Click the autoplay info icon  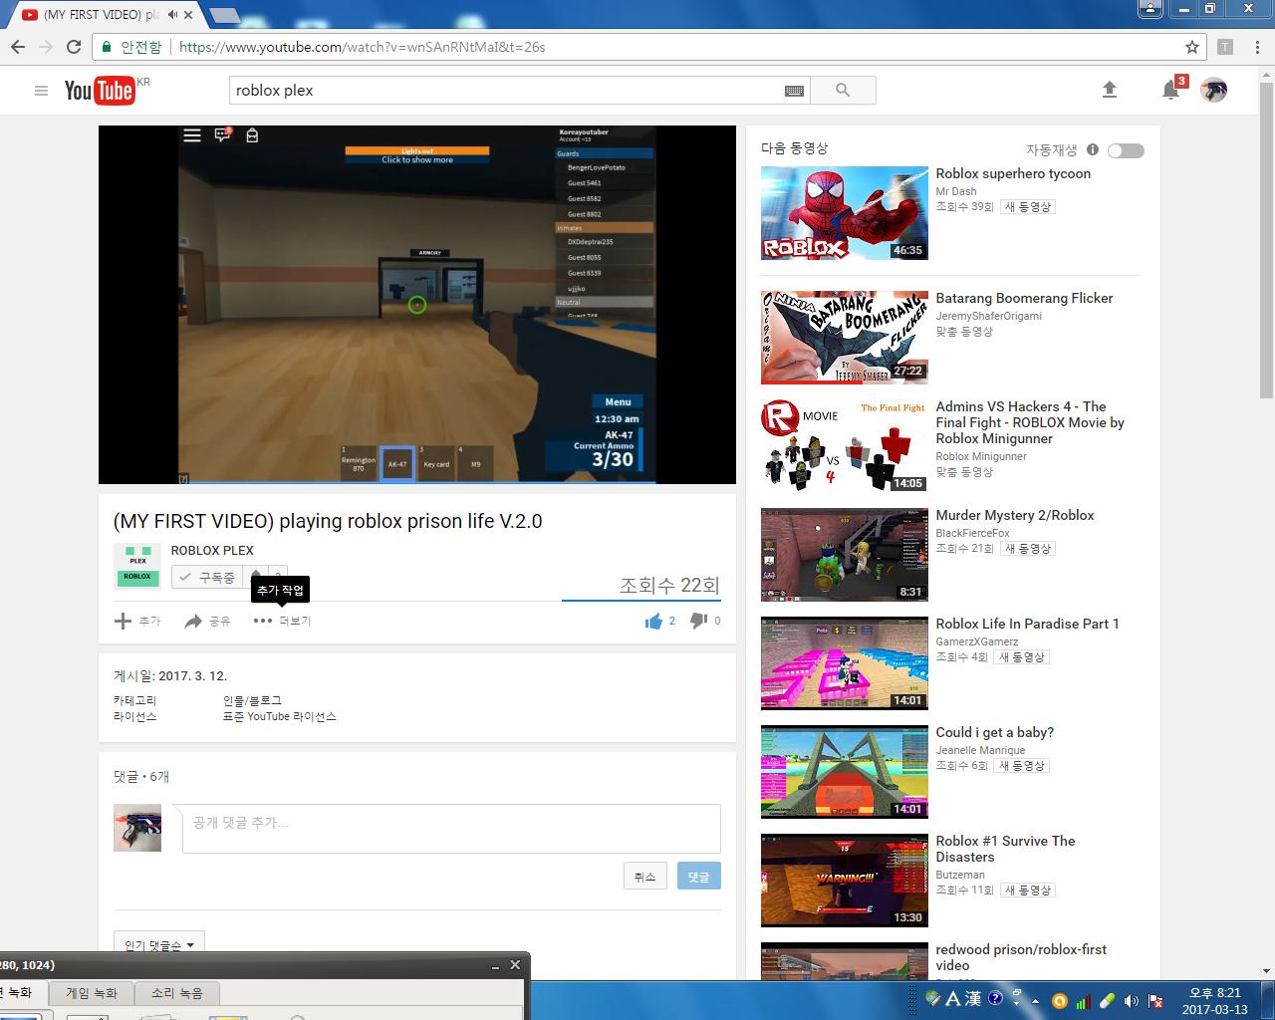tap(1093, 150)
